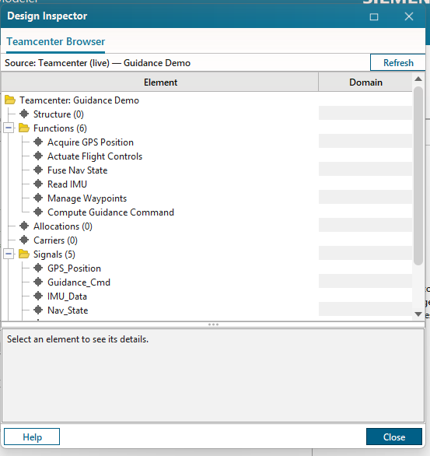Viewport: 430px width, 456px height.
Task: Click the Carriers (0) node icon
Action: click(x=24, y=240)
